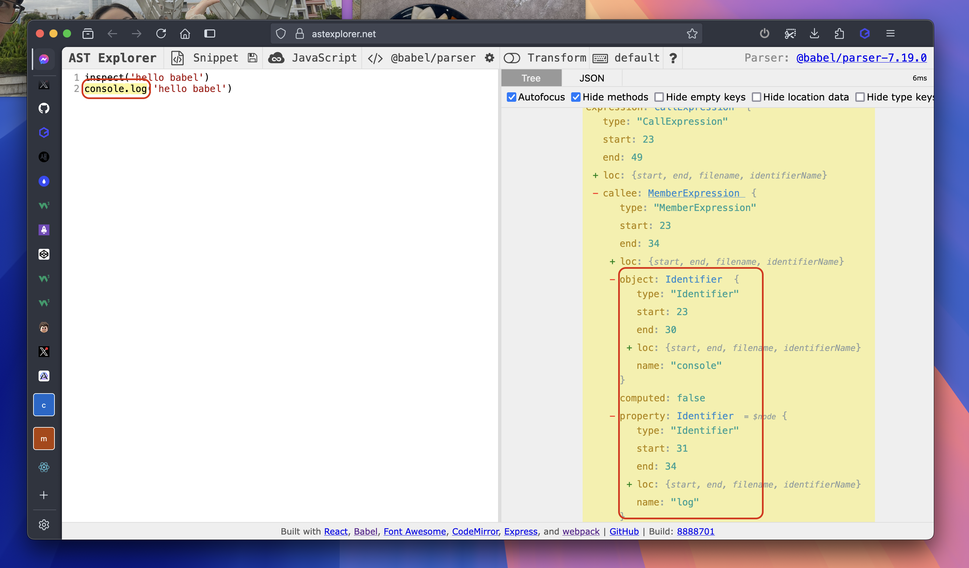Open the browser extensions puzzle icon

839,34
